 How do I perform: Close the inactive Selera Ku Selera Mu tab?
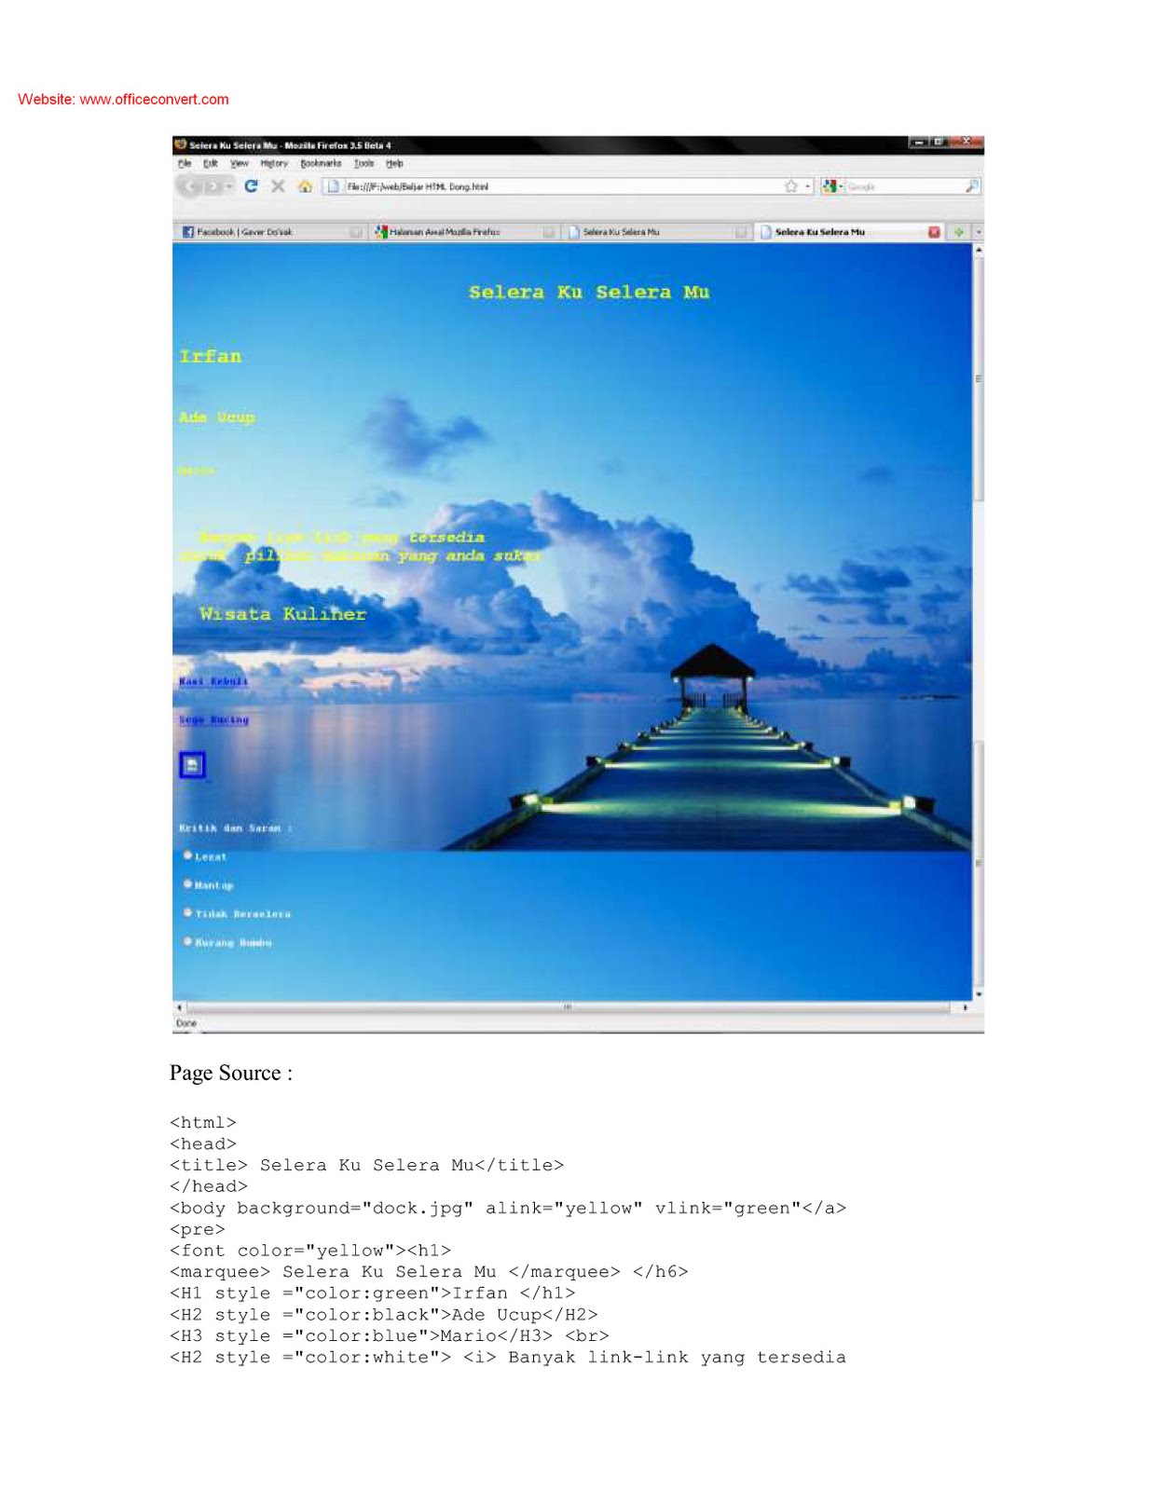pyautogui.click(x=741, y=232)
